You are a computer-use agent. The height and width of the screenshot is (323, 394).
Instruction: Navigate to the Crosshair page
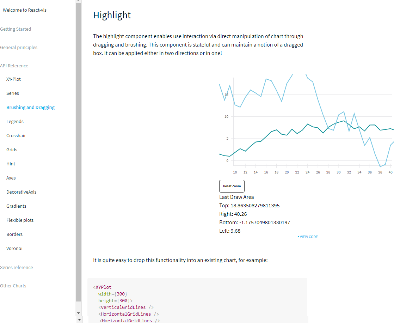(16, 135)
